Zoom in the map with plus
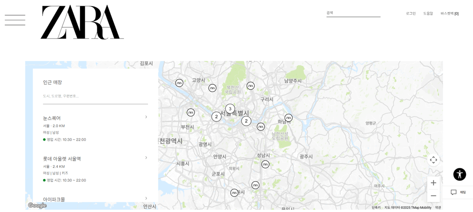 (433, 183)
